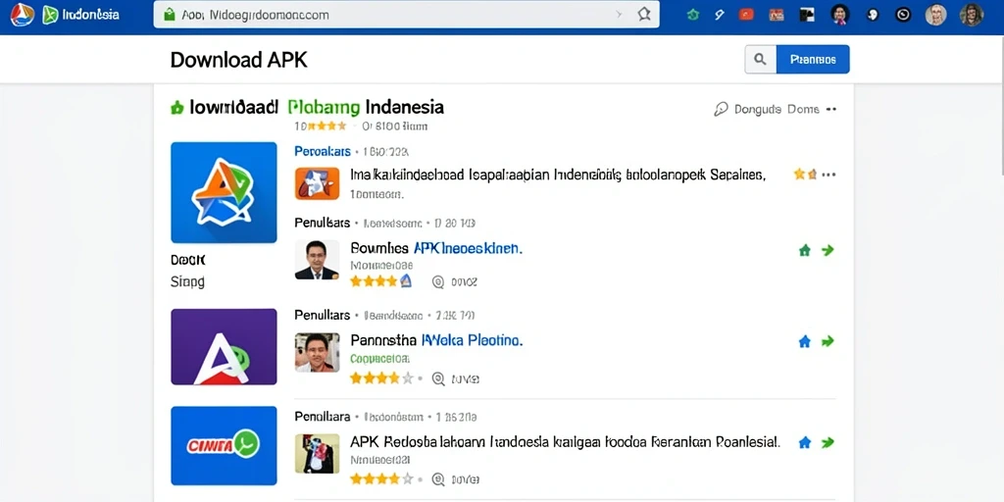Click the green thumbs-up icon beside the heading
This screenshot has width=1004, height=502.
pyautogui.click(x=176, y=108)
